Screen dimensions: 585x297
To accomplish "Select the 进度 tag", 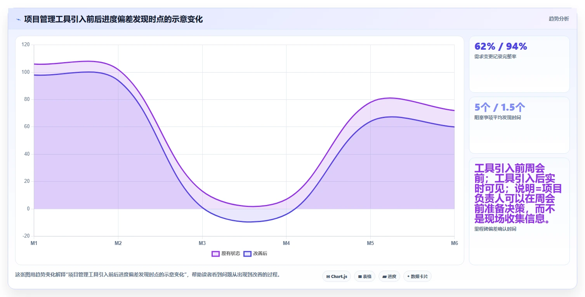I will pyautogui.click(x=389, y=276).
